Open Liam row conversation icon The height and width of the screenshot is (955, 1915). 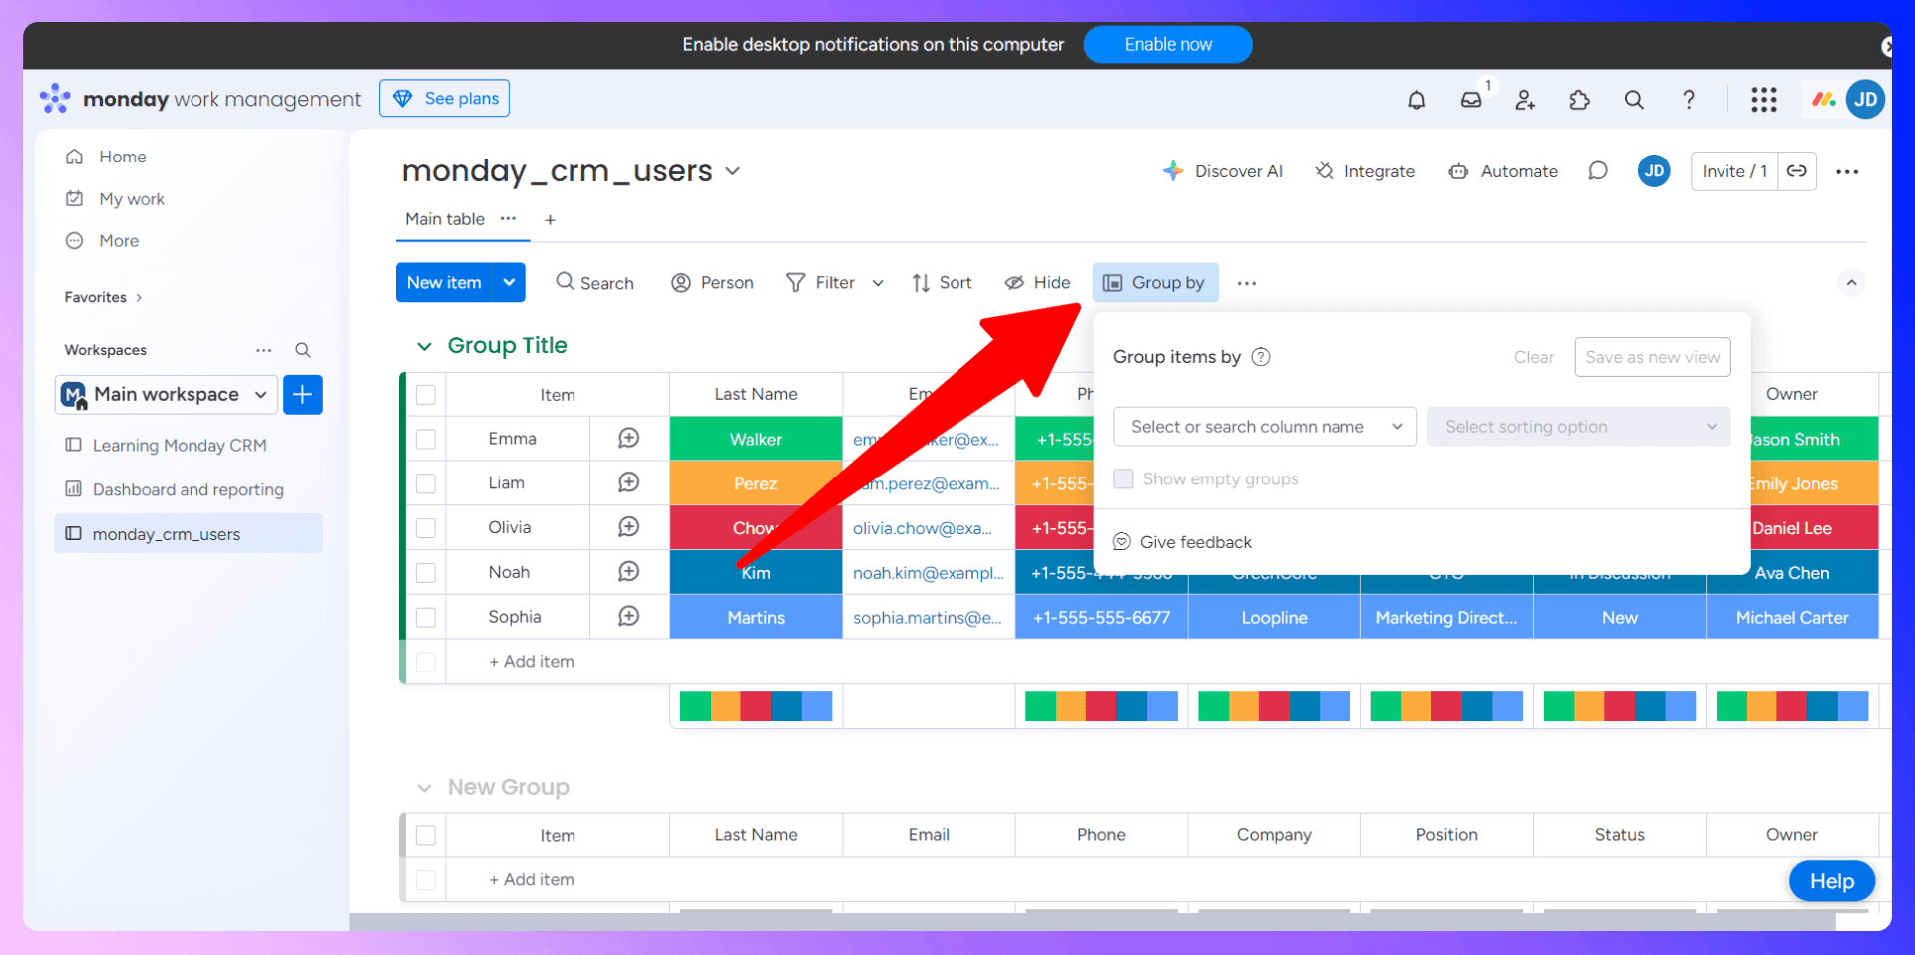coord(628,482)
